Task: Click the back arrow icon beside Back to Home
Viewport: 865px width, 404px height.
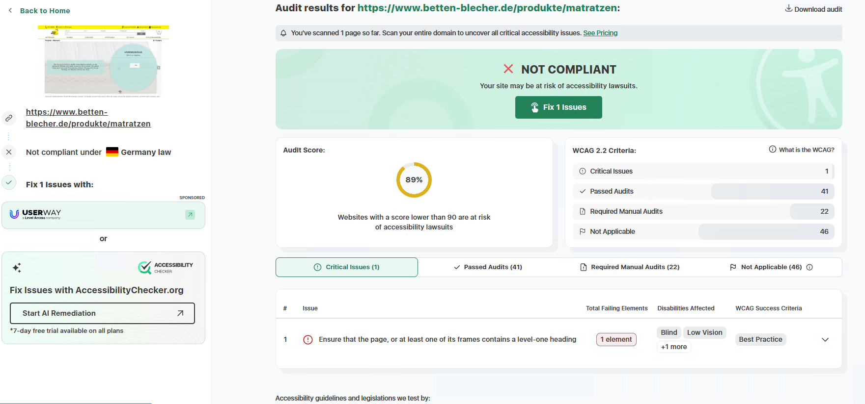Action: click(10, 10)
